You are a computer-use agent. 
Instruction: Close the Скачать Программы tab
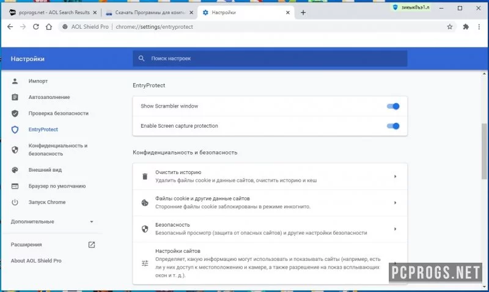click(x=191, y=12)
